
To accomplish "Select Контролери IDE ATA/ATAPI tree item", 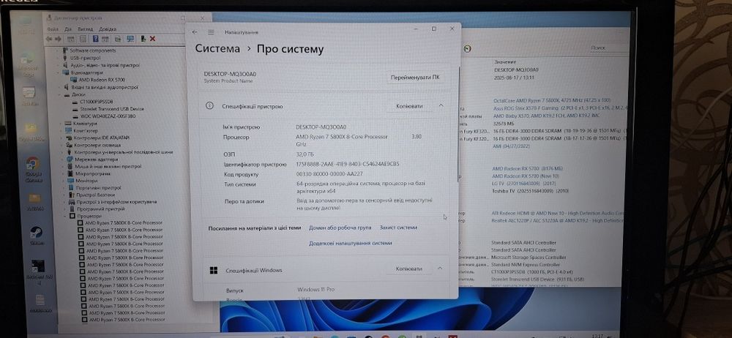I will [x=101, y=138].
